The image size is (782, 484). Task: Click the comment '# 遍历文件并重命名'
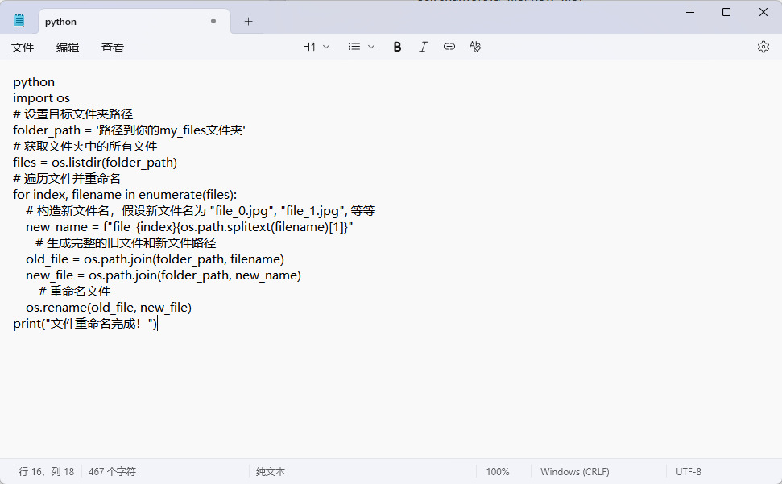tap(67, 179)
